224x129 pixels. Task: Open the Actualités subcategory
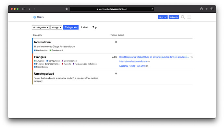tap(39, 61)
